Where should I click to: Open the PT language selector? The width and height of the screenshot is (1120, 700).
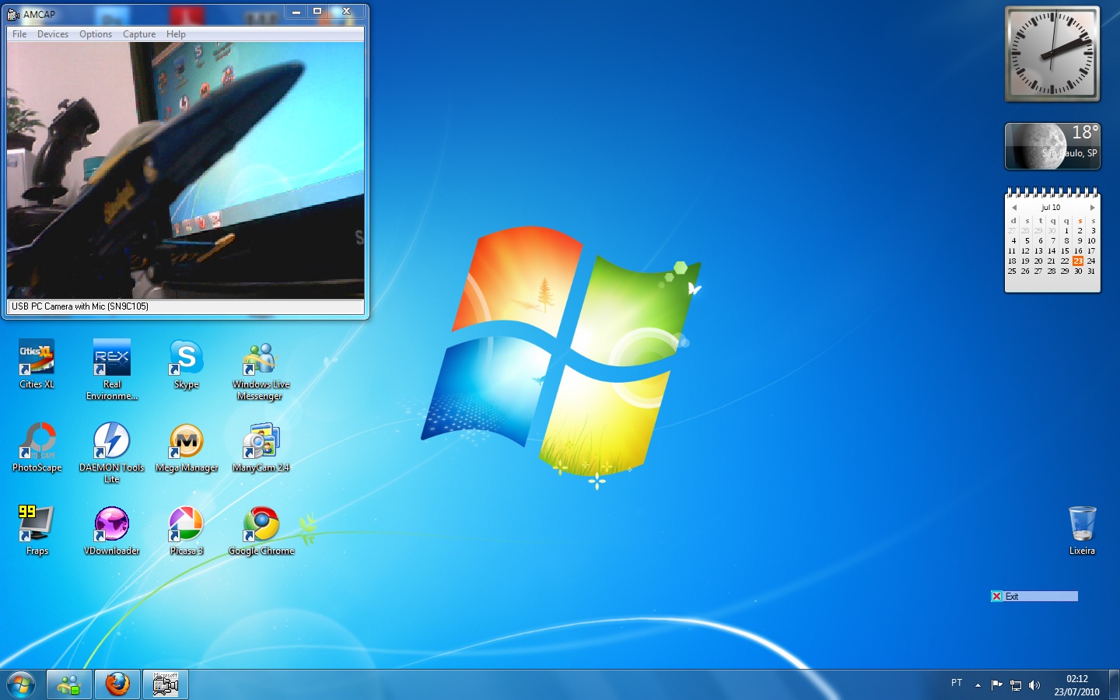(957, 683)
